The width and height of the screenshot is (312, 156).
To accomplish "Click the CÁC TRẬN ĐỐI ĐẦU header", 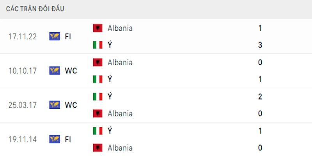I will coord(35,9).
